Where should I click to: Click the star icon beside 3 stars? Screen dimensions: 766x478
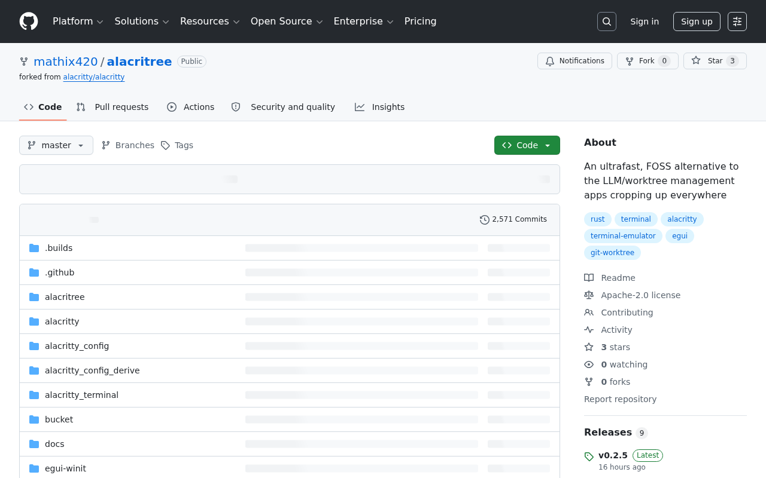589,347
